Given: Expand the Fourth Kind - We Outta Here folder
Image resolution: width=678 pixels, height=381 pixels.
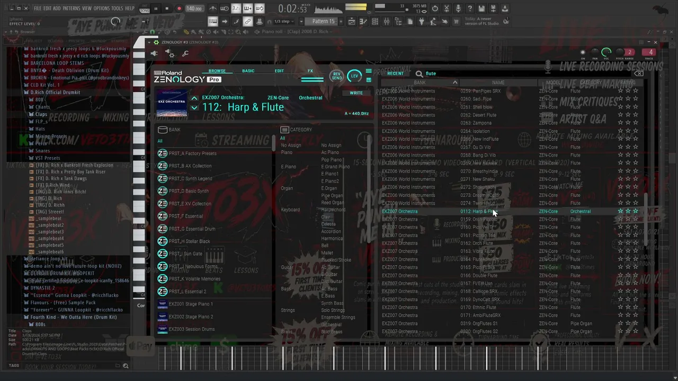Looking at the screenshot, I should (x=70, y=317).
